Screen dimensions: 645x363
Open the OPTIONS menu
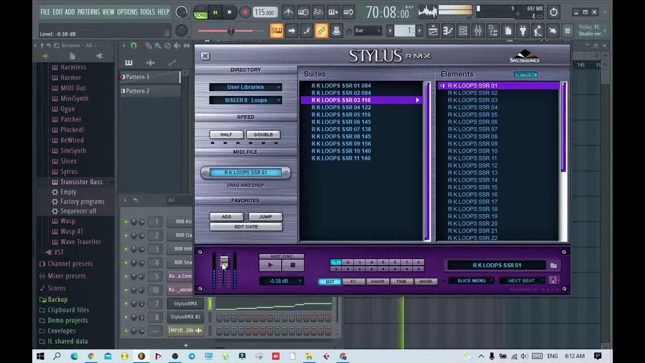(127, 12)
